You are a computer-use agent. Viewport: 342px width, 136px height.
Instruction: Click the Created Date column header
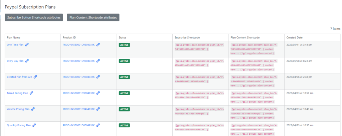[295, 37]
